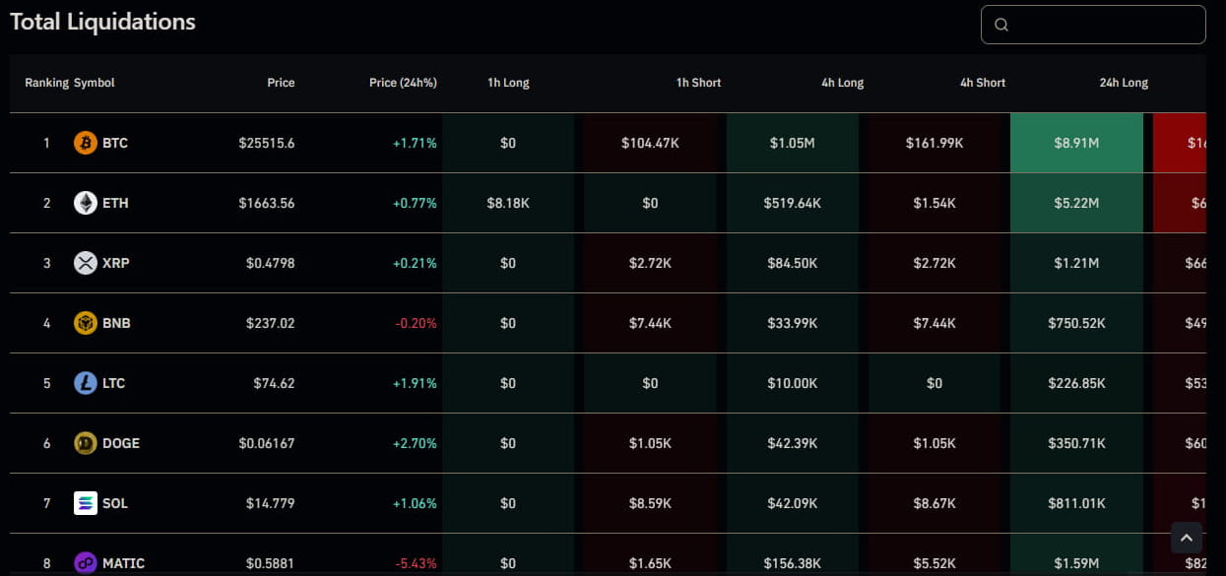This screenshot has height=576, width=1226.
Task: Click the search magnifier icon
Action: pos(1001,25)
